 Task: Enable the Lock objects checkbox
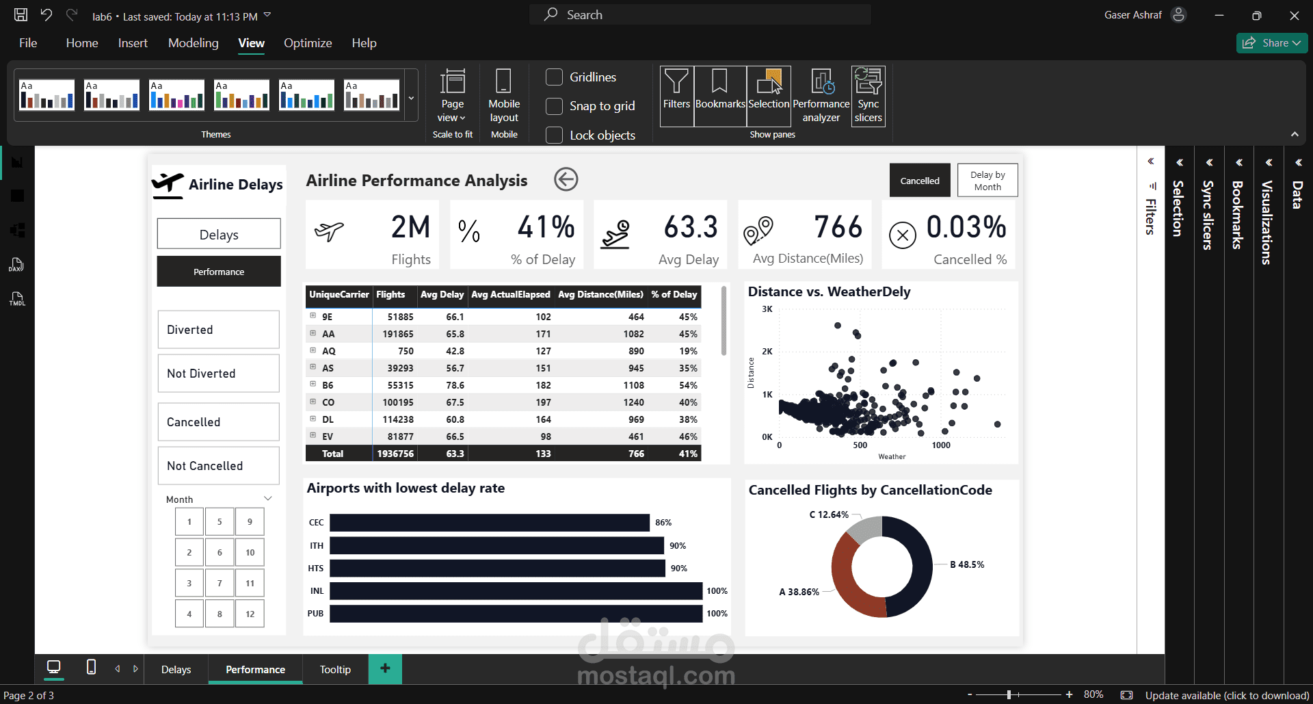tap(554, 135)
